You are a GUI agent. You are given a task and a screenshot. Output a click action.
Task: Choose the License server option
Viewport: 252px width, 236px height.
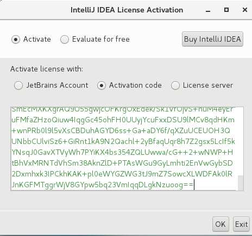175,85
